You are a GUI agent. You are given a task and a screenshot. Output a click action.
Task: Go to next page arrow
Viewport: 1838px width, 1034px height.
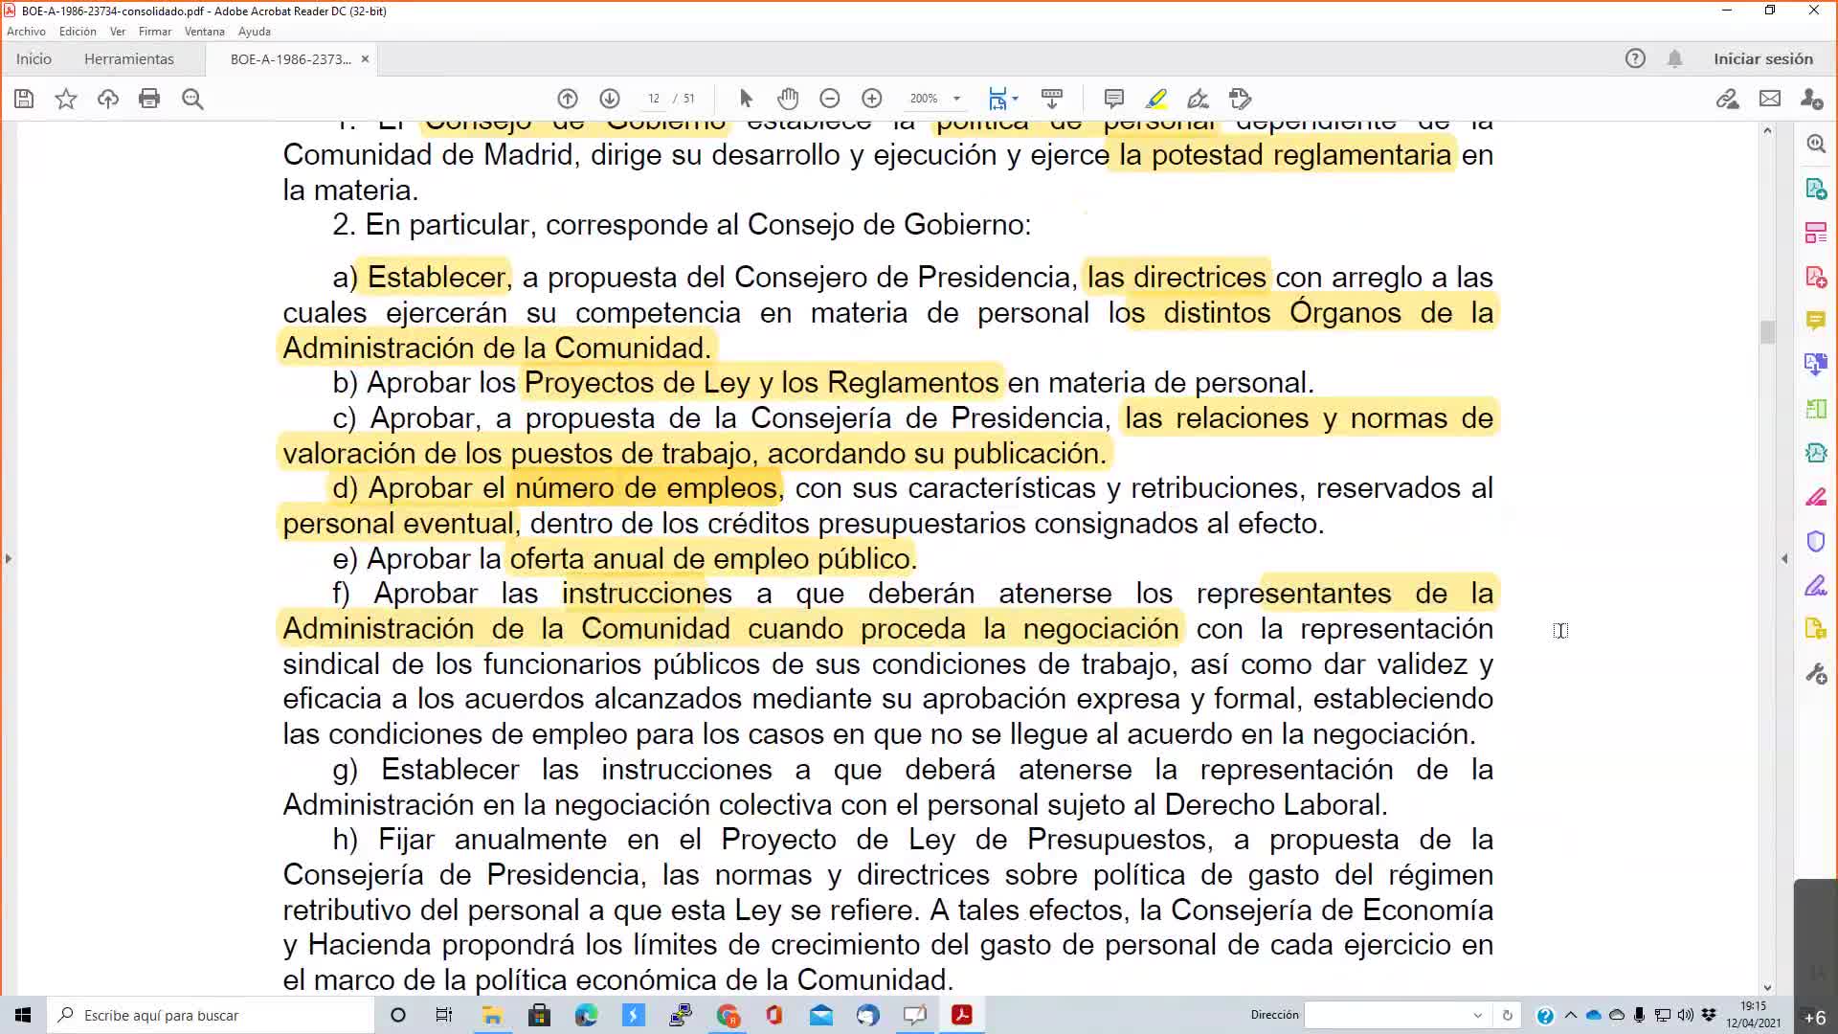click(x=610, y=99)
